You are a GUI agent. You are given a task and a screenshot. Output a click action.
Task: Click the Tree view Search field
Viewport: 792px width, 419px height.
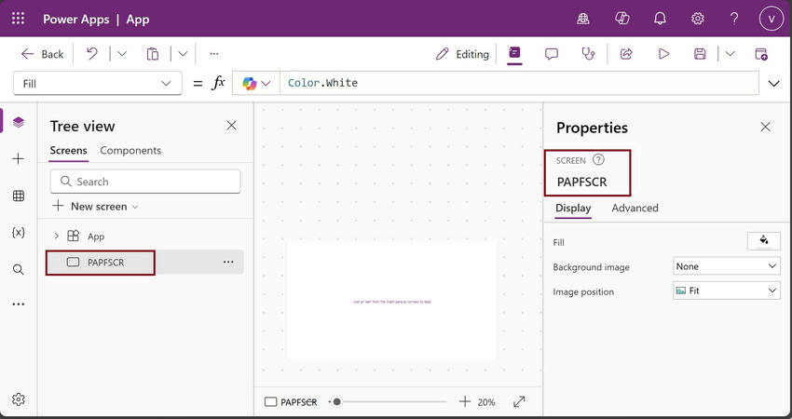pyautogui.click(x=145, y=182)
